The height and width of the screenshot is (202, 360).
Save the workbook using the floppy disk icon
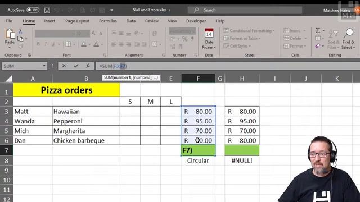point(47,10)
